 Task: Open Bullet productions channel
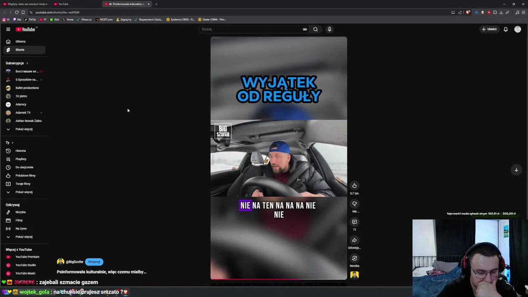tap(24, 88)
